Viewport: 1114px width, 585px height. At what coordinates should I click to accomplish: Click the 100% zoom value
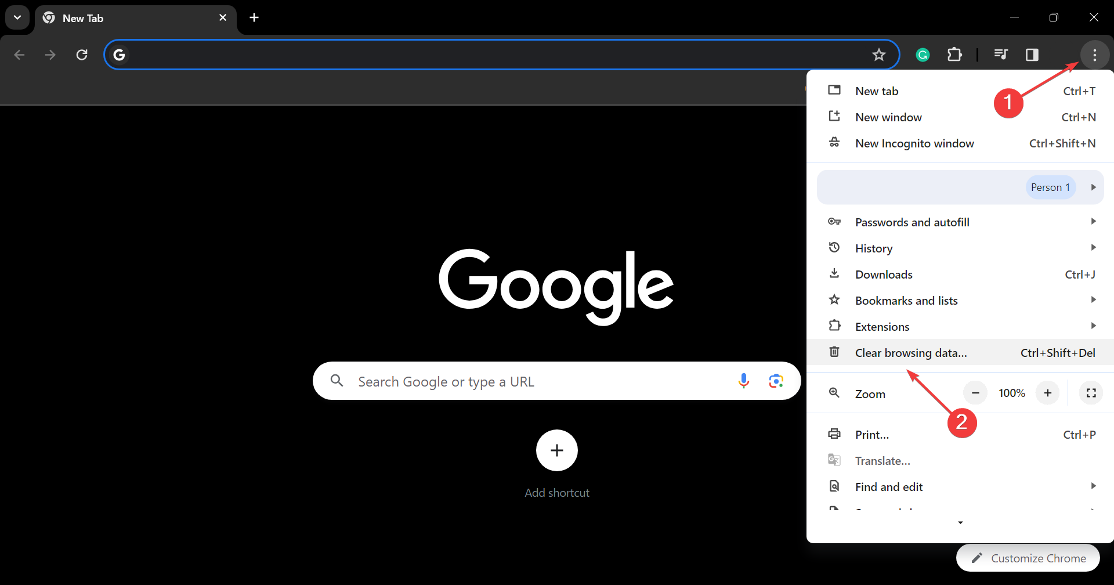coord(1012,393)
